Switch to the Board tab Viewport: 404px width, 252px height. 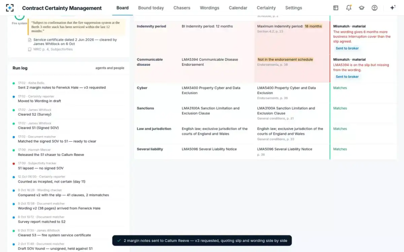pyautogui.click(x=123, y=8)
